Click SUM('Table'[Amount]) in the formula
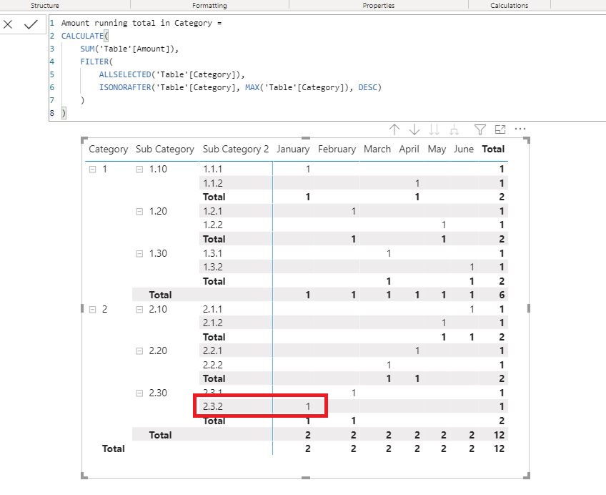Viewport: 606px width, 495px height. coord(128,49)
